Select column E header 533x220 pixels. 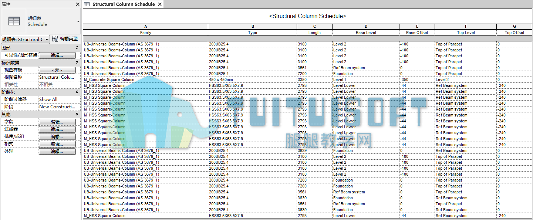[x=417, y=27]
